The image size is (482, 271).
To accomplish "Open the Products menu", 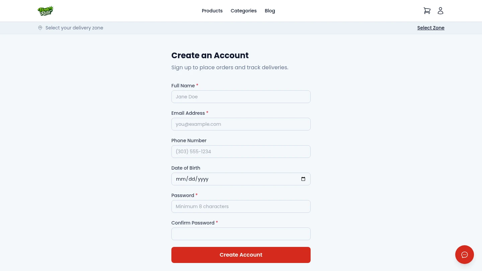I will (212, 11).
